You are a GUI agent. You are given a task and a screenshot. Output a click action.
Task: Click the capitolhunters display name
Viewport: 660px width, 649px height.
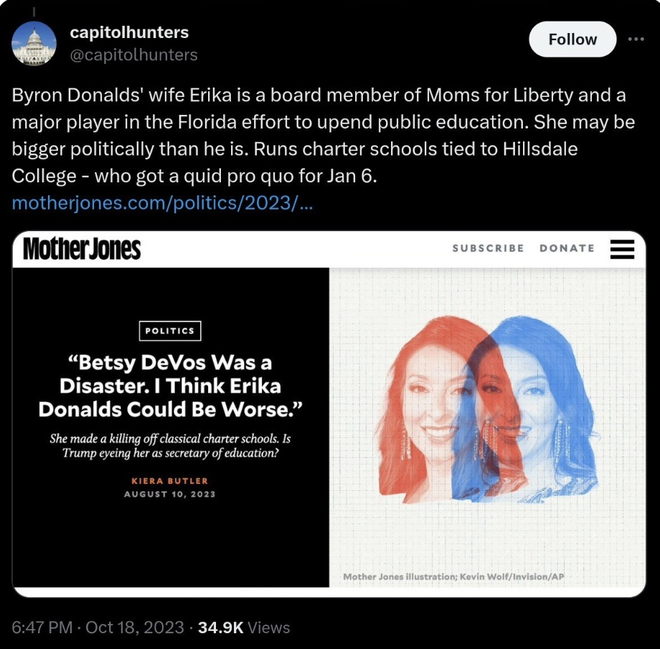tap(129, 32)
